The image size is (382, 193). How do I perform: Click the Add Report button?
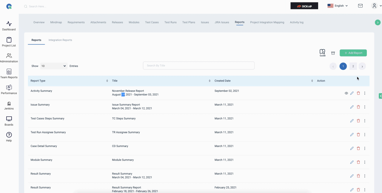(353, 53)
